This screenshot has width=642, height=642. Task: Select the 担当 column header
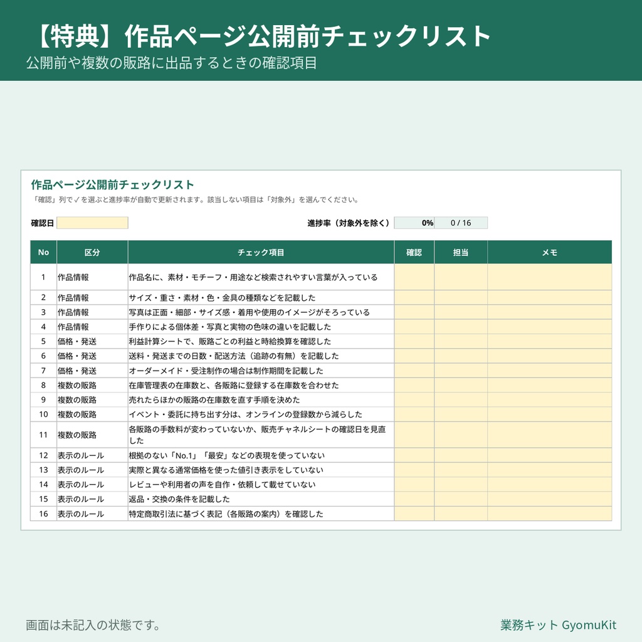click(461, 252)
